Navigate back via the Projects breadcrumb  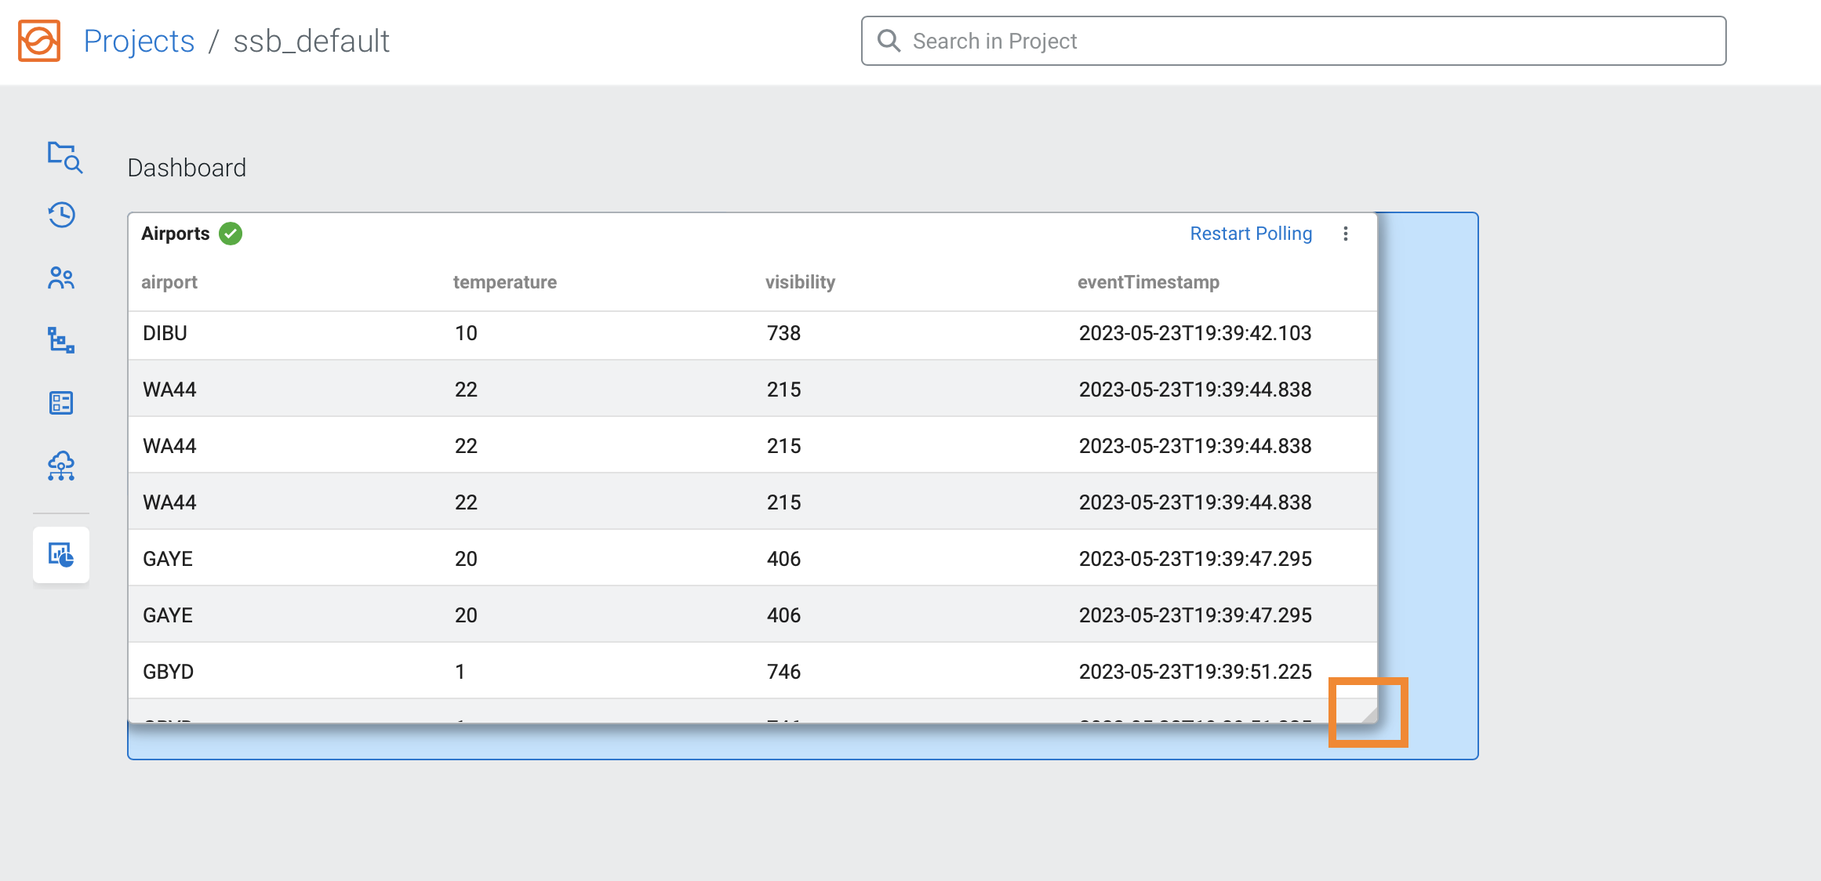click(x=139, y=41)
